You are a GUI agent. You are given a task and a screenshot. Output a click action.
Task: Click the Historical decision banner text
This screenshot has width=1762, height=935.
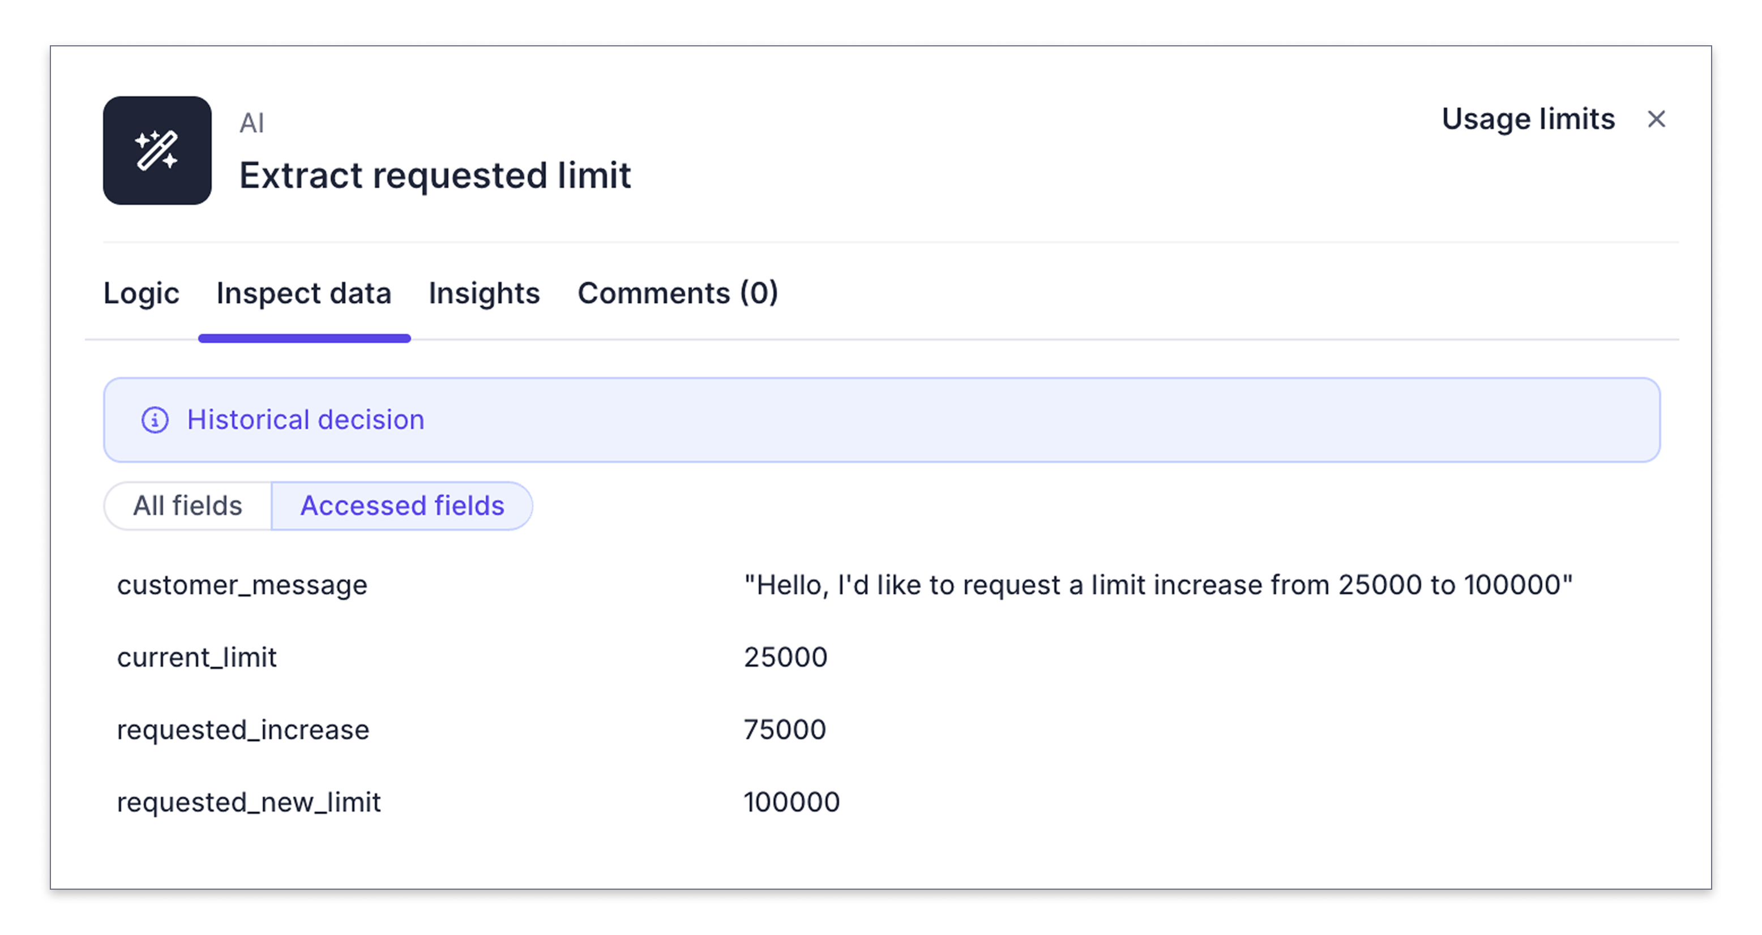(x=306, y=420)
